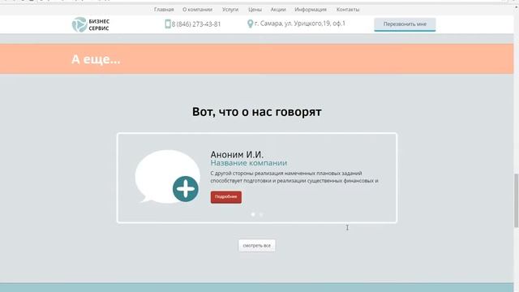The height and width of the screenshot is (292, 519).
Task: Open the Контакты menu item
Action: pyautogui.click(x=348, y=10)
